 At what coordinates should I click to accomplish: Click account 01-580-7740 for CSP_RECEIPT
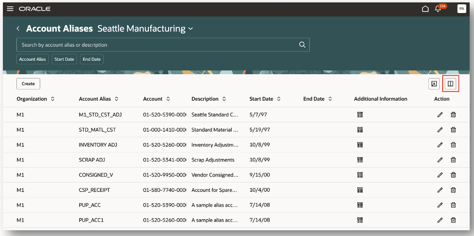(164, 190)
